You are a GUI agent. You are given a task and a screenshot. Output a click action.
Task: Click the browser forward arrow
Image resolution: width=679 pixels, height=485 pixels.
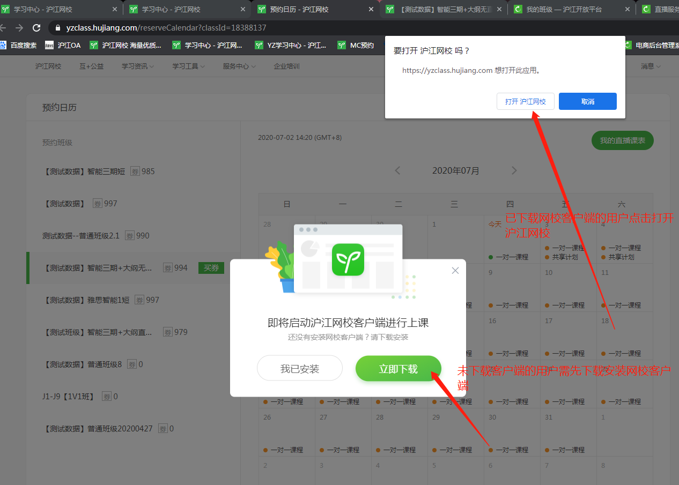pyautogui.click(x=19, y=28)
